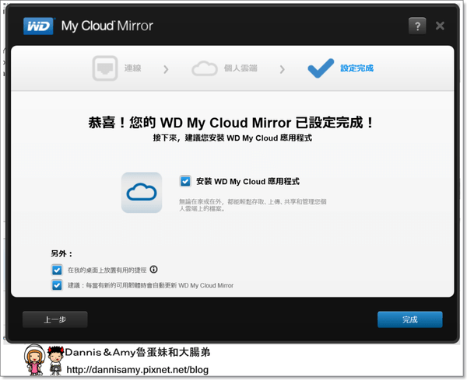Toggle the auto-update firmware 建議 checkbox

point(57,285)
